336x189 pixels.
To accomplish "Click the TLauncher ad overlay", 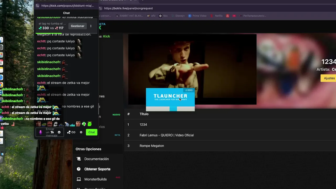I will pyautogui.click(x=170, y=99).
